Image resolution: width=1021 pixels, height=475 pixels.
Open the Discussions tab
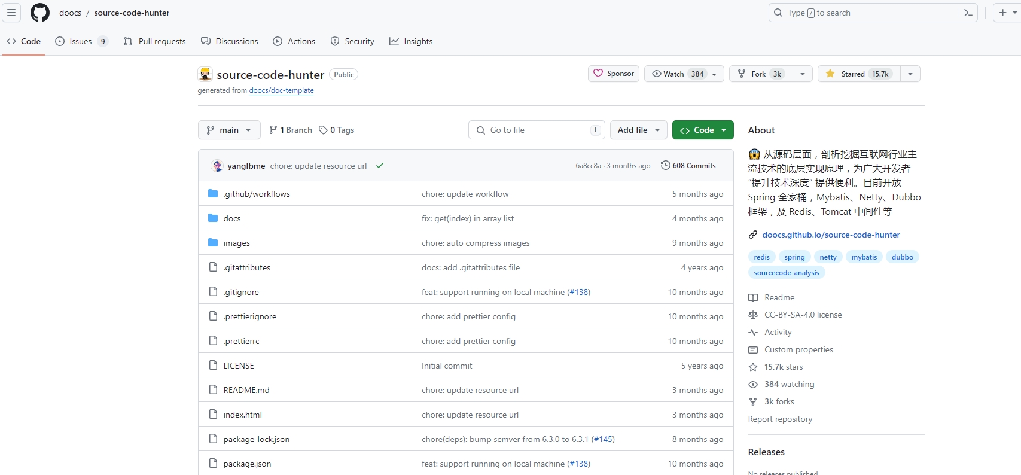(230, 41)
